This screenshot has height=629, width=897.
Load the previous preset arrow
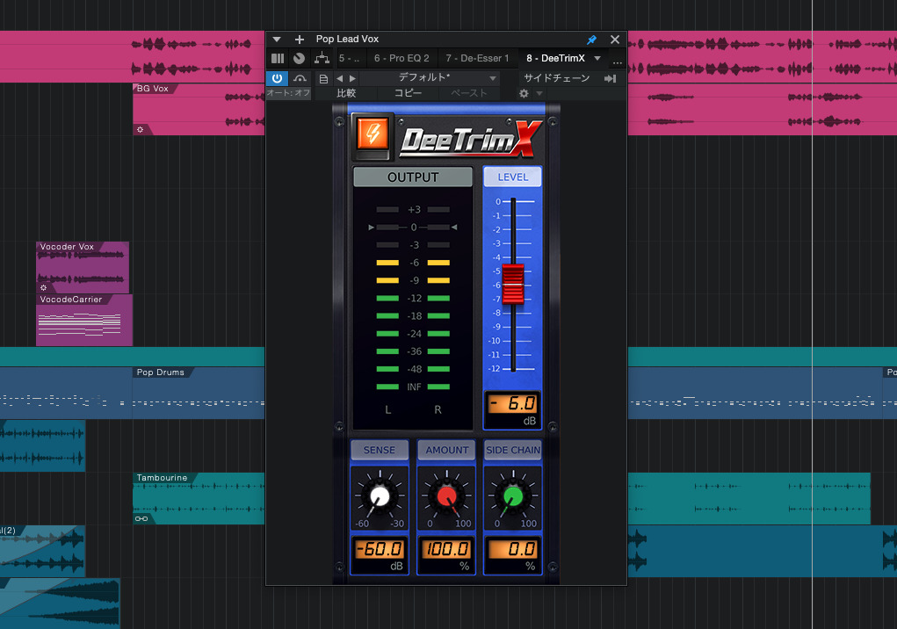click(340, 78)
